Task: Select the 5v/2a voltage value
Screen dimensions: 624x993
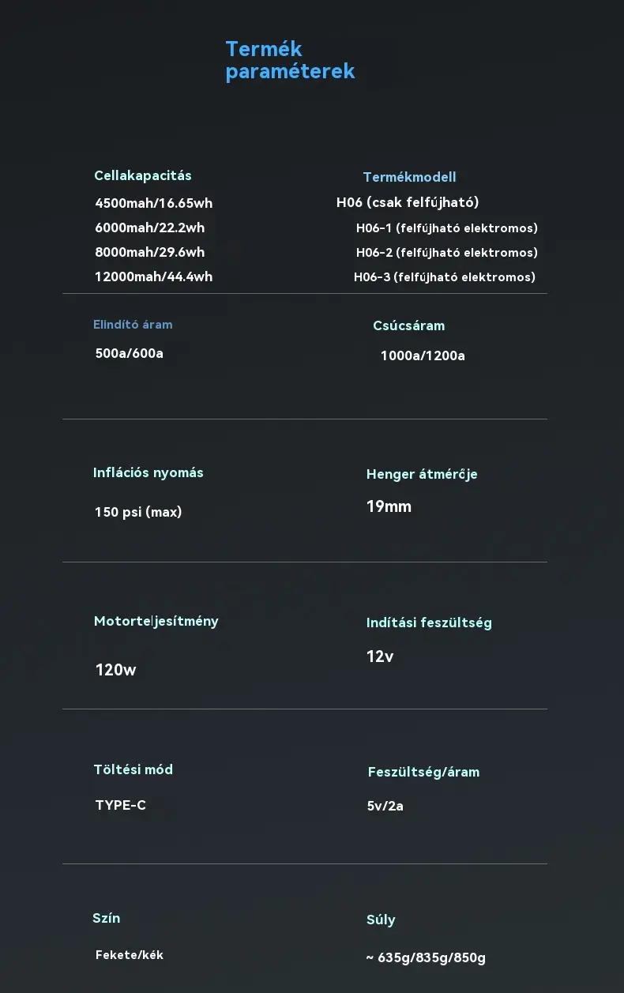Action: coord(385,807)
